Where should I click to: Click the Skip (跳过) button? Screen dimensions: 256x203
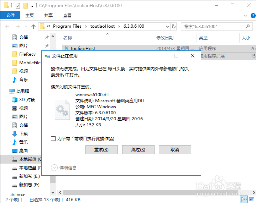[138, 149]
